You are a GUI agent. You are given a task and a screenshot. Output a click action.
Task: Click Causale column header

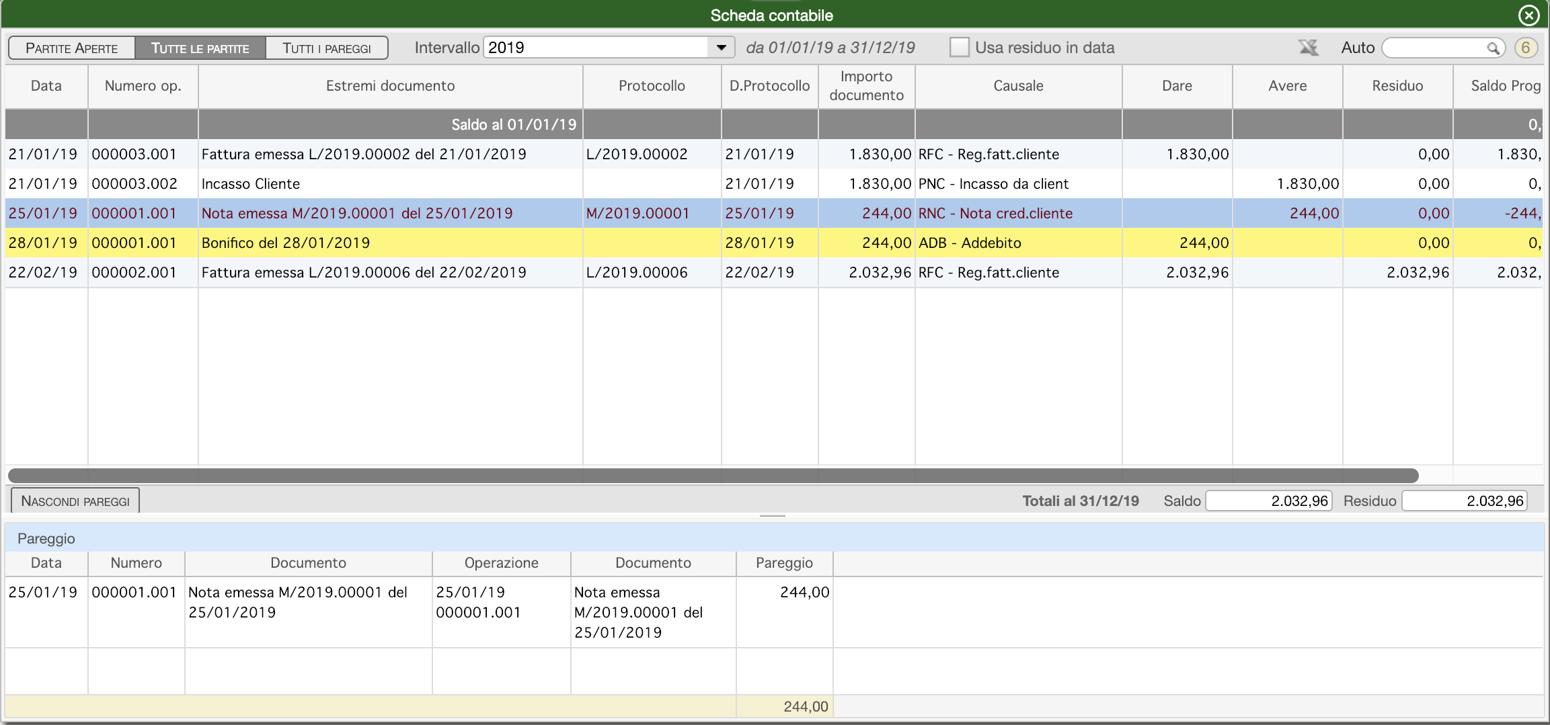1018,86
